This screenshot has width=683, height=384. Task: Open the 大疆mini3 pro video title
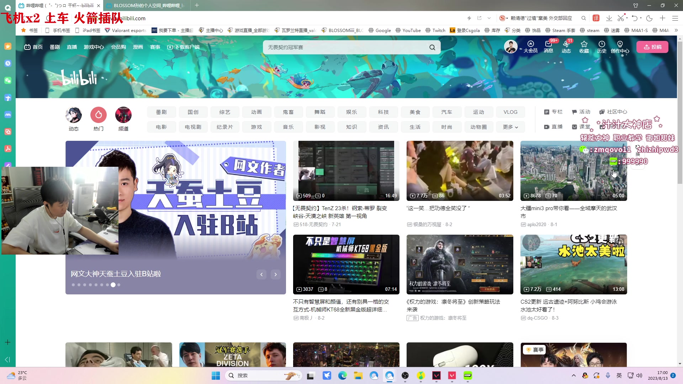pyautogui.click(x=569, y=212)
